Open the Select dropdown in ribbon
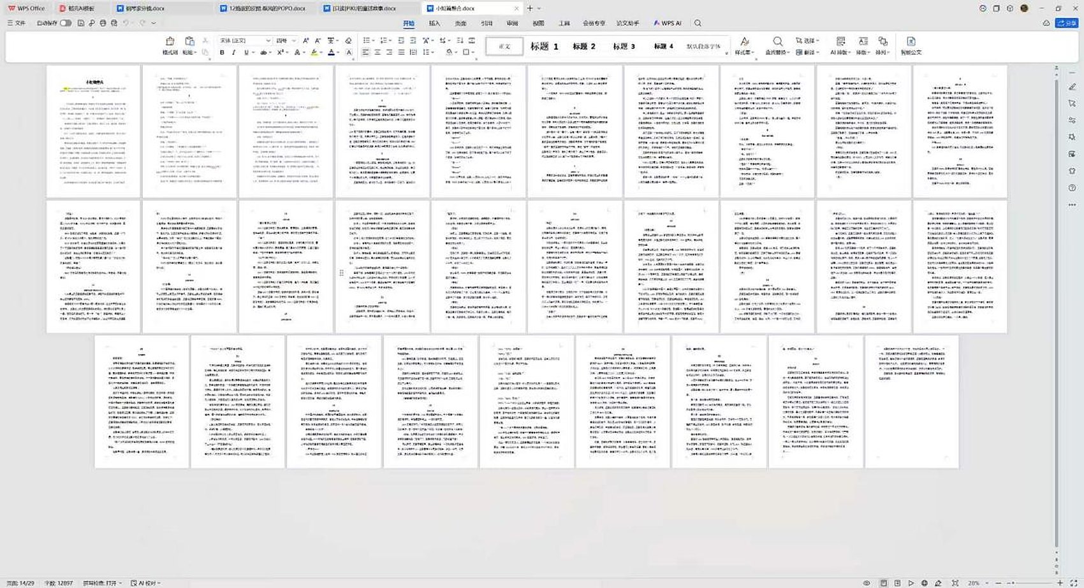The image size is (1084, 588). pos(807,40)
